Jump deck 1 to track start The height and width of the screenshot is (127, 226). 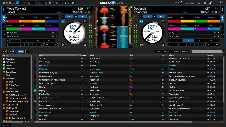(x=76, y=17)
